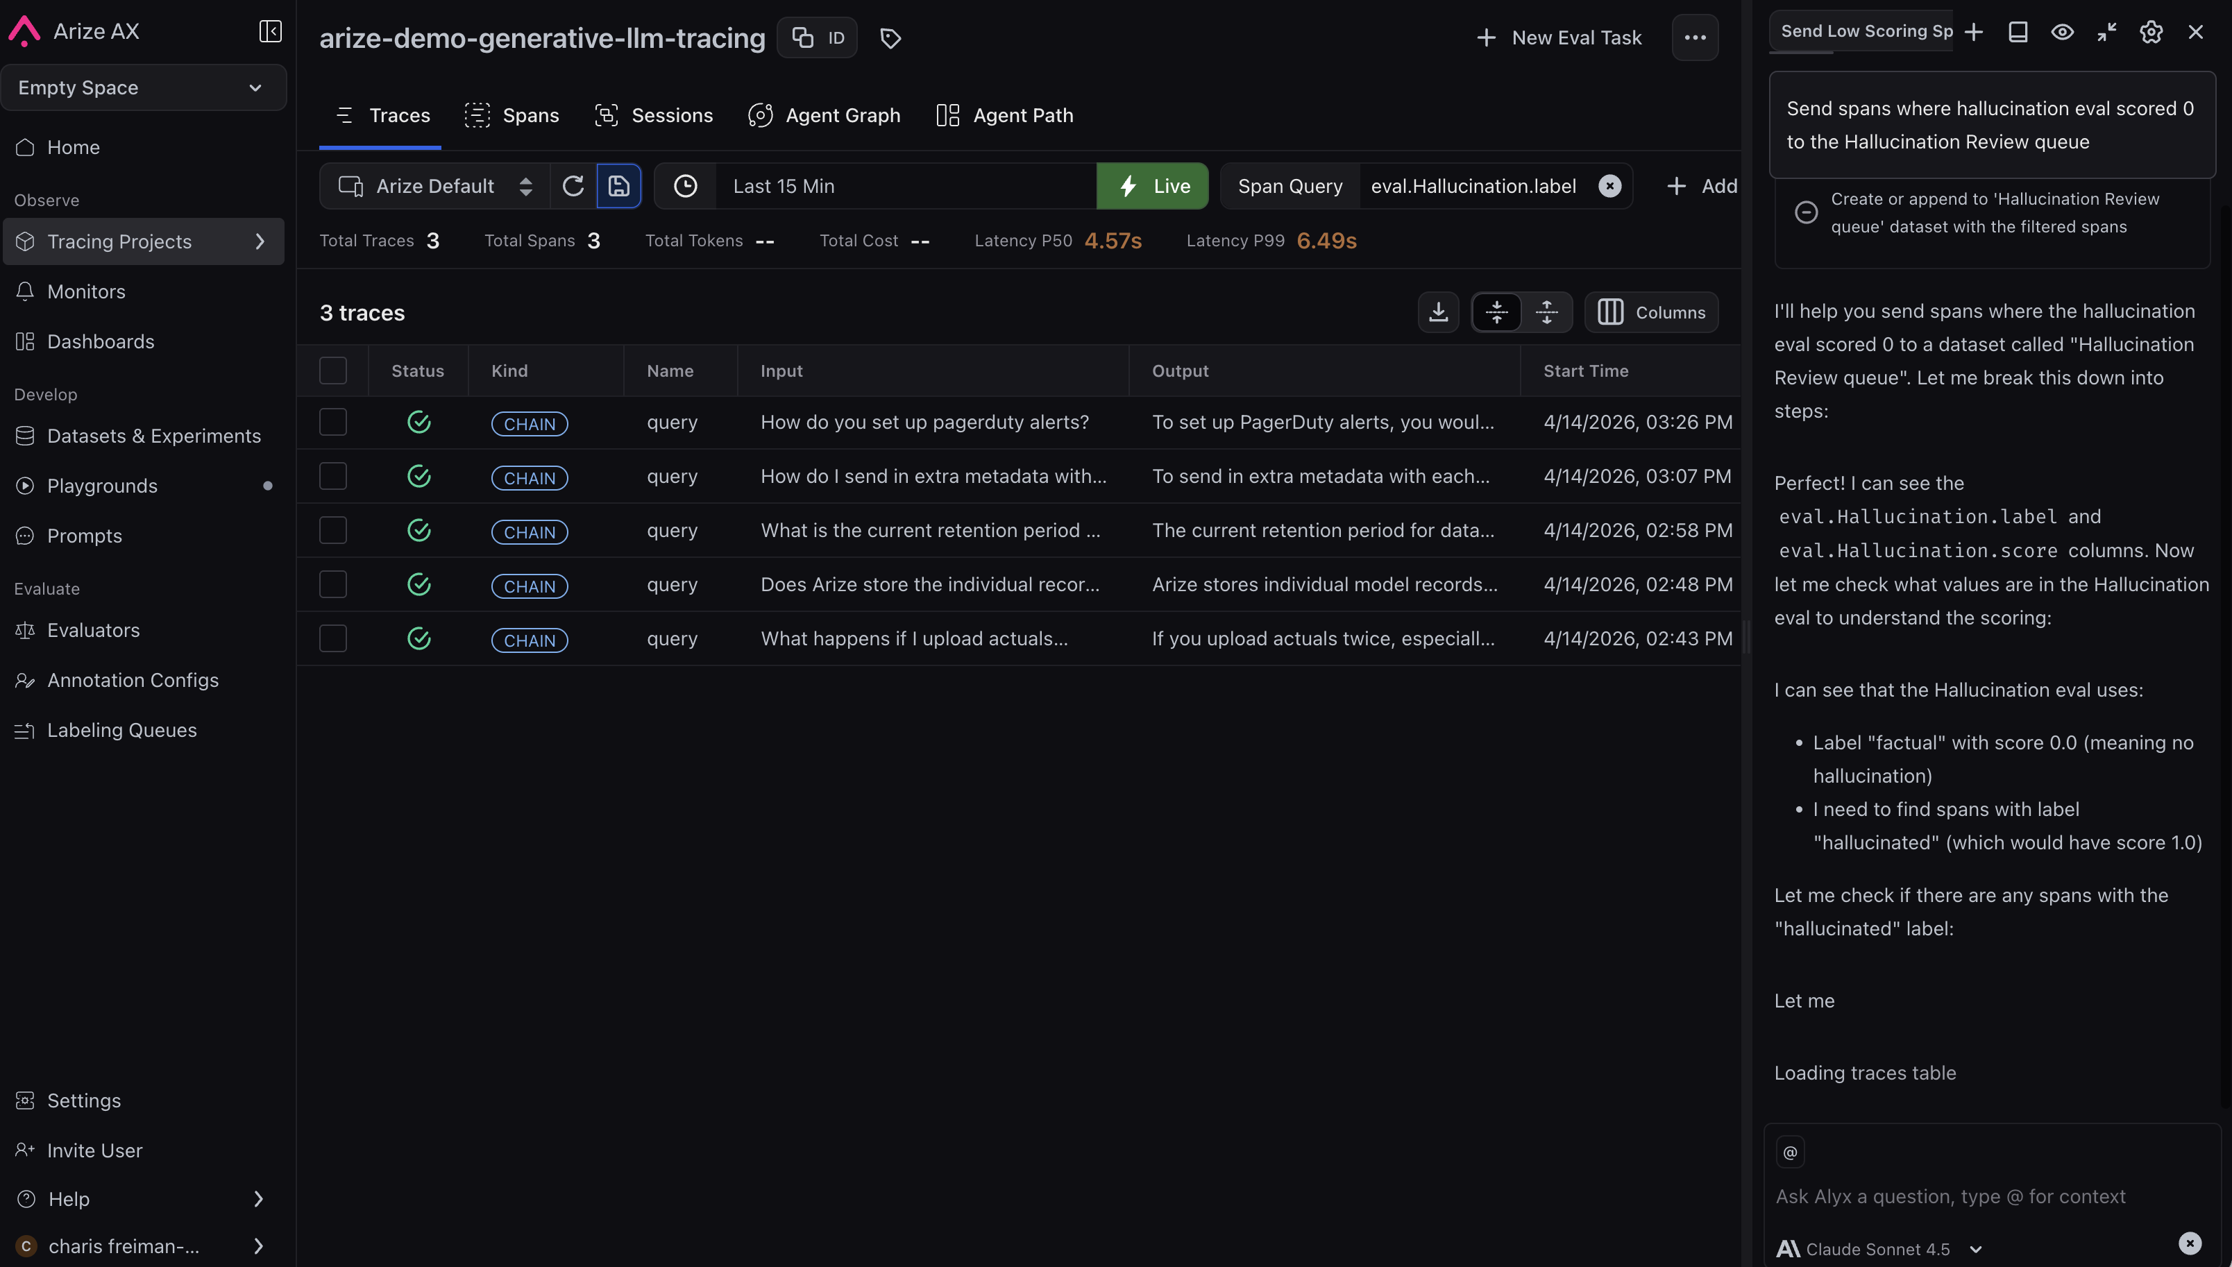Open the Empty Space dropdown
The width and height of the screenshot is (2232, 1267).
point(144,88)
